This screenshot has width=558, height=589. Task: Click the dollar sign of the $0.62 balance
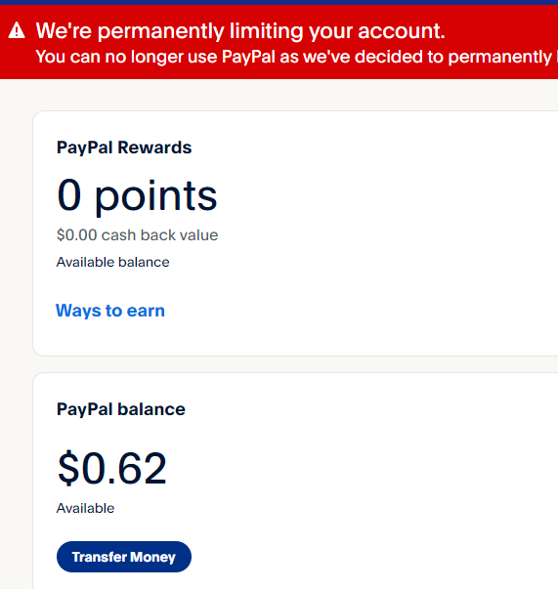point(68,469)
